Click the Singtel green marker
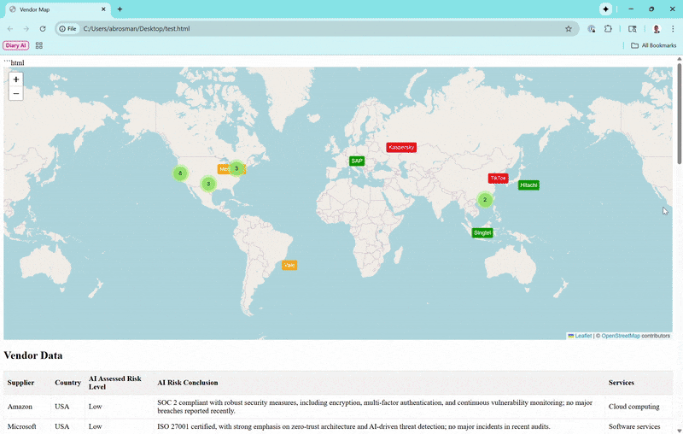The height and width of the screenshot is (434, 683). [x=482, y=232]
